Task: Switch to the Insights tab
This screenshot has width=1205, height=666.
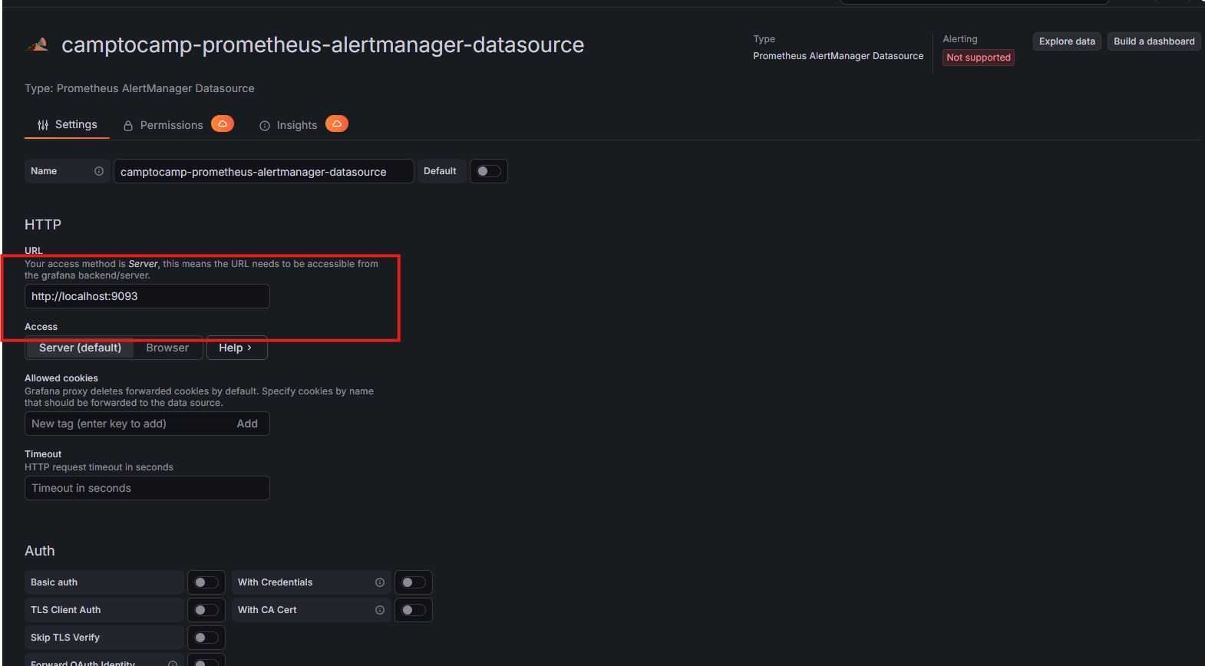Action: (296, 125)
